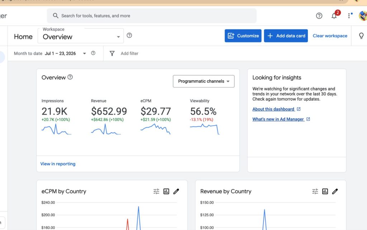Click the lightbulb insights icon
Viewport: 367px width, 230px height.
click(x=361, y=35)
